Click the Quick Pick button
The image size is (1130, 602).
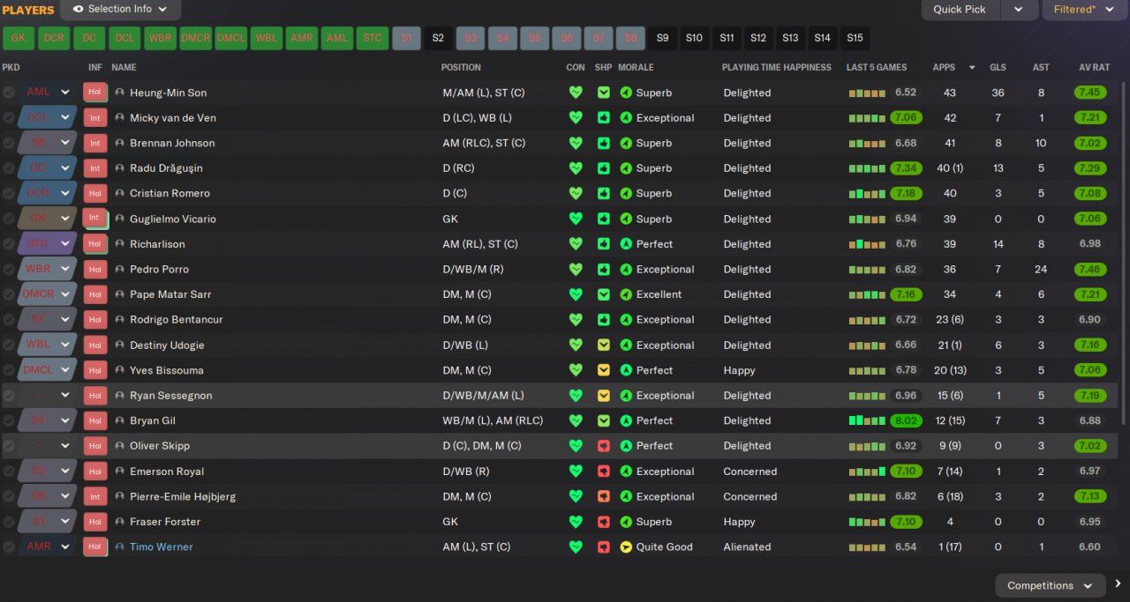tap(960, 10)
